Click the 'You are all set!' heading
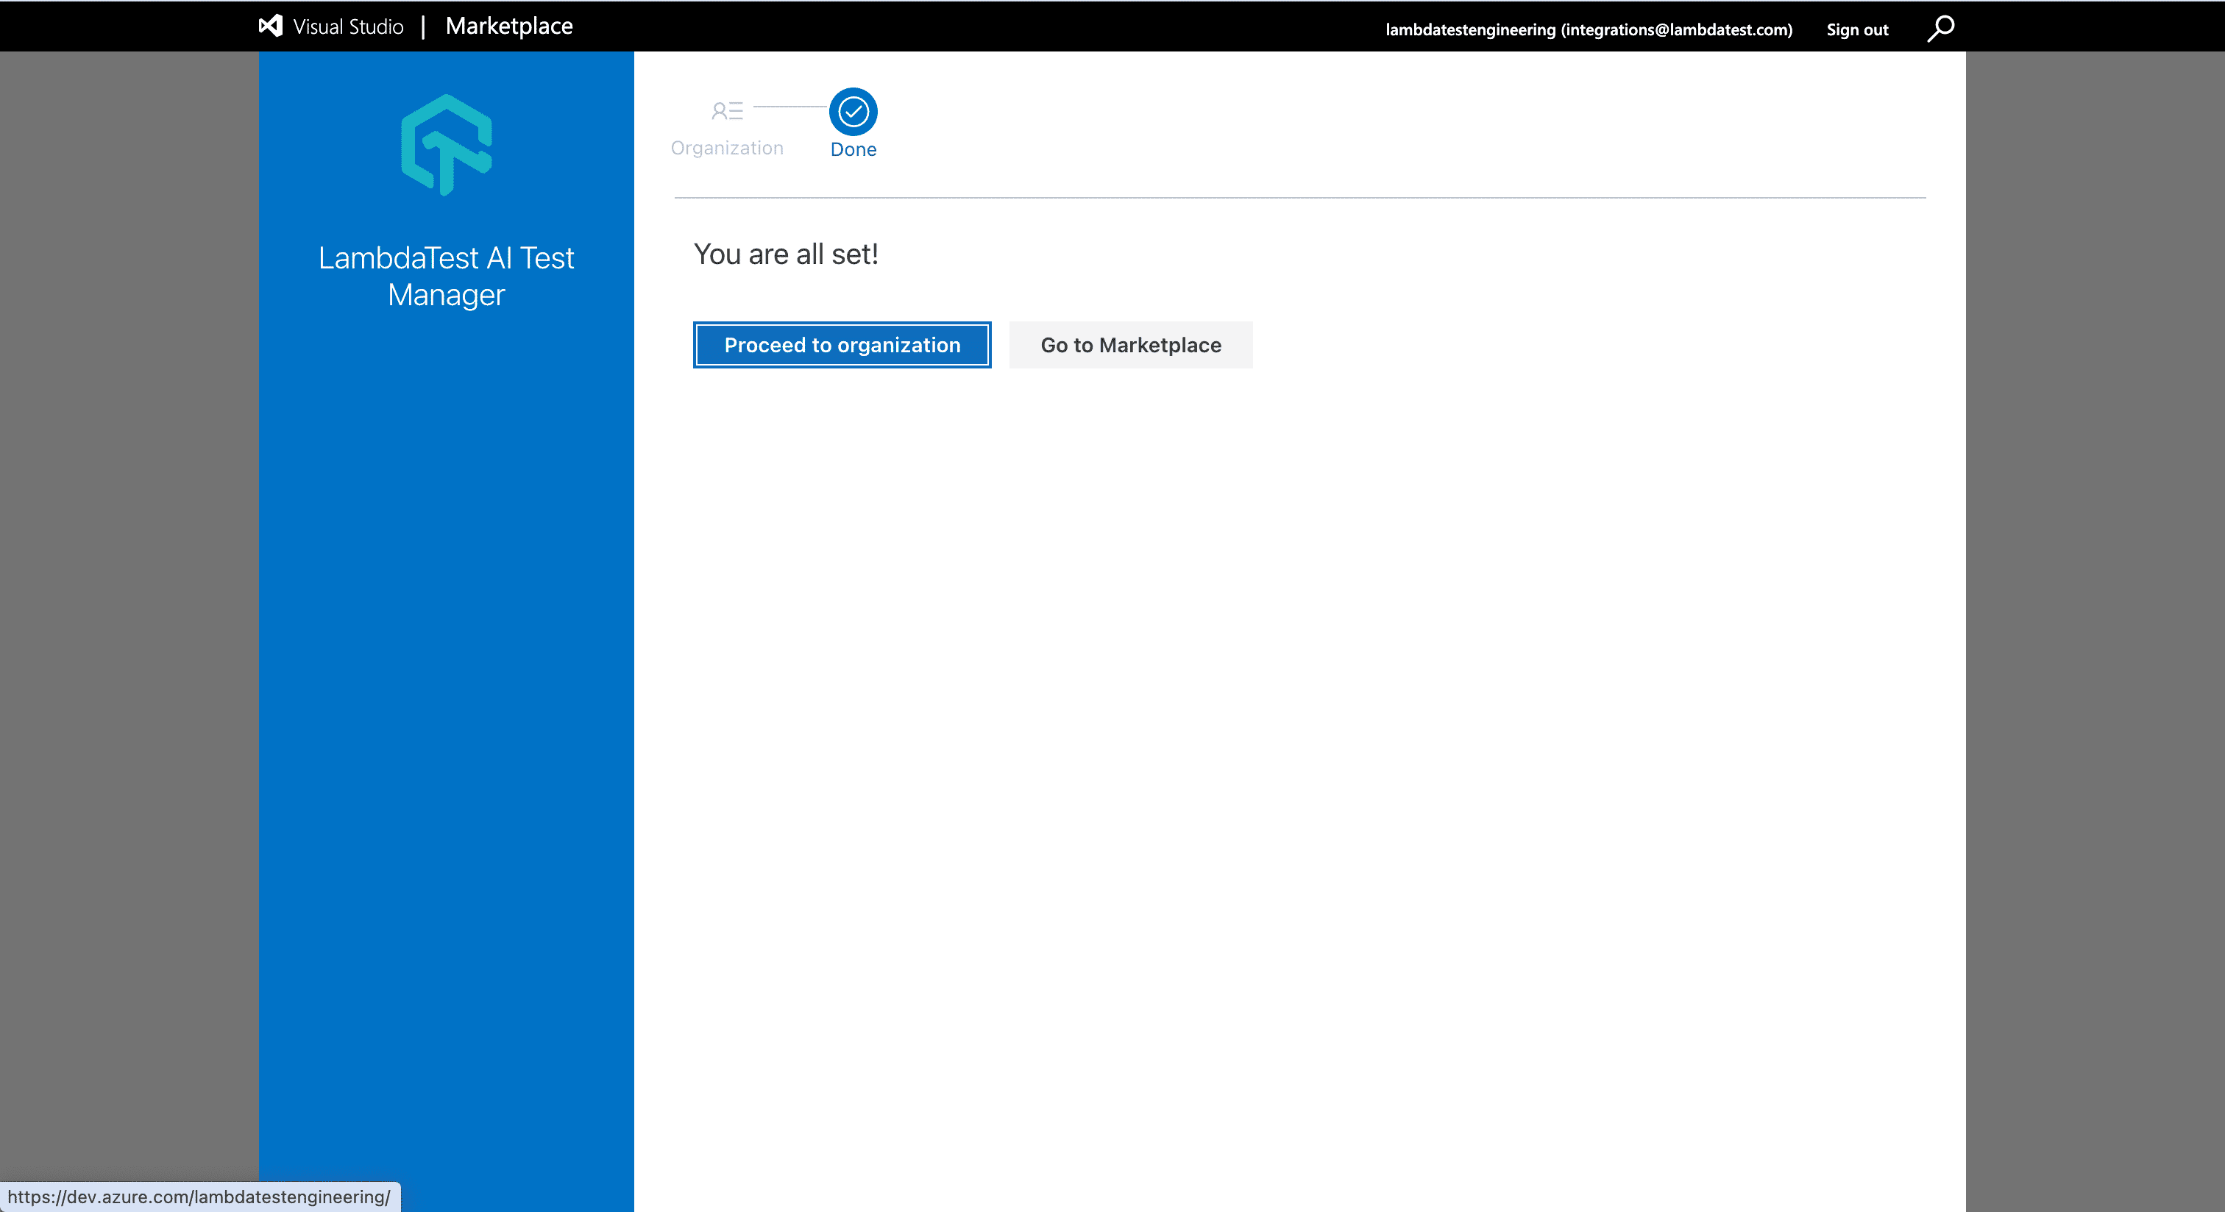The width and height of the screenshot is (2225, 1212). click(x=786, y=254)
